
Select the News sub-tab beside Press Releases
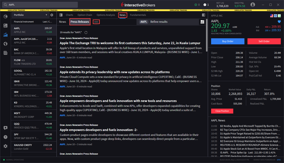pyautogui.click(x=63, y=22)
